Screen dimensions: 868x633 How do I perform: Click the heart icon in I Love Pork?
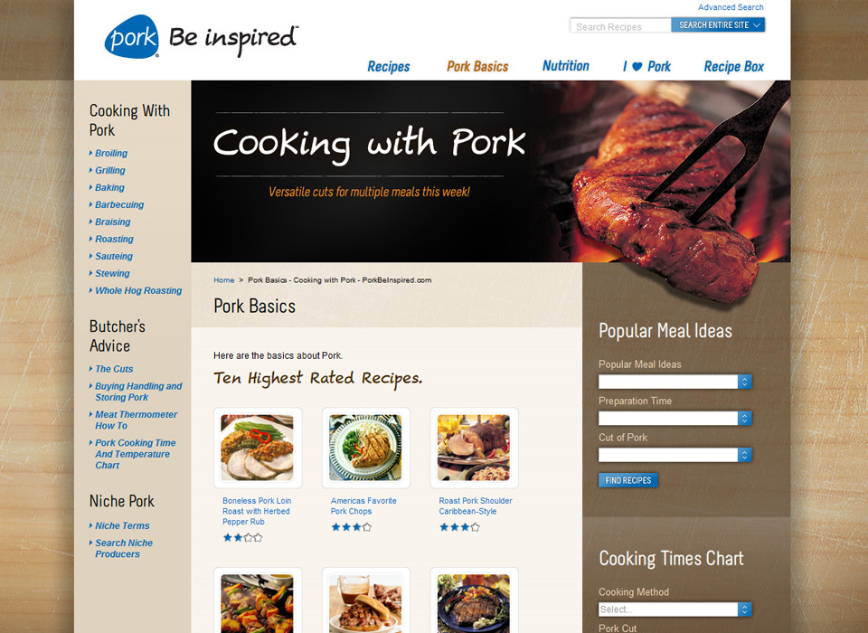point(637,66)
